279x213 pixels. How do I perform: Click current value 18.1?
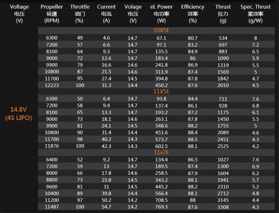[x=106, y=119]
